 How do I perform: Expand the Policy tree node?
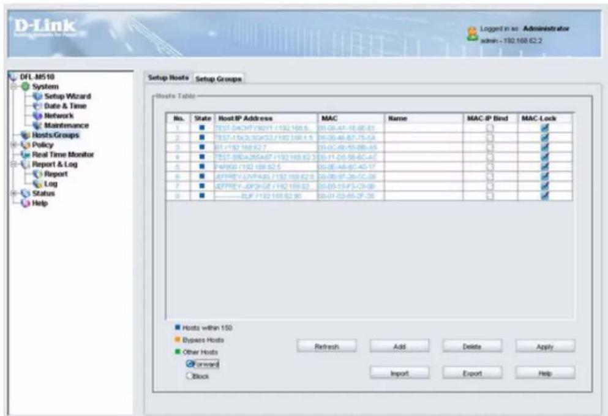tap(13, 145)
